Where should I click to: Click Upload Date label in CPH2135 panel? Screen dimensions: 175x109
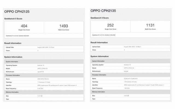point(96,47)
